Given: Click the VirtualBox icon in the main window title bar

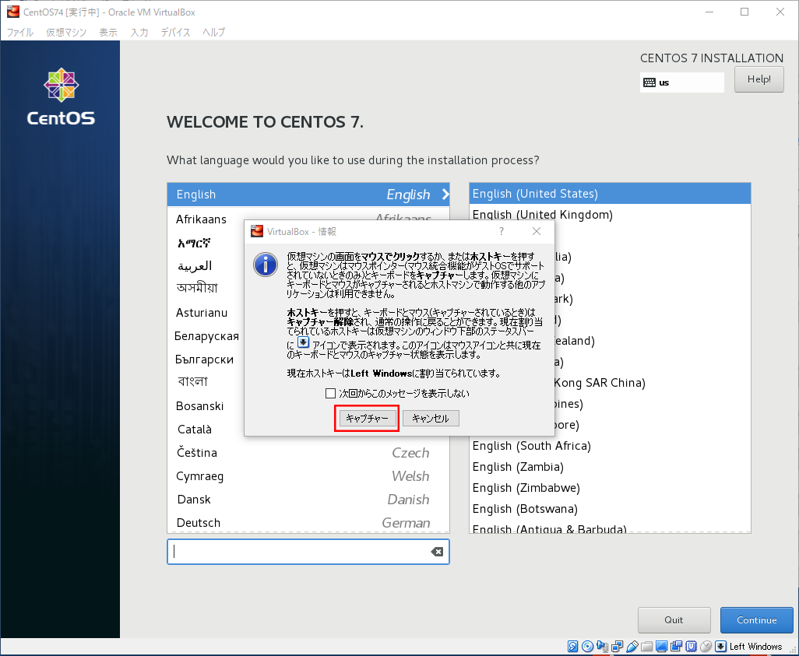Looking at the screenshot, I should point(12,12).
